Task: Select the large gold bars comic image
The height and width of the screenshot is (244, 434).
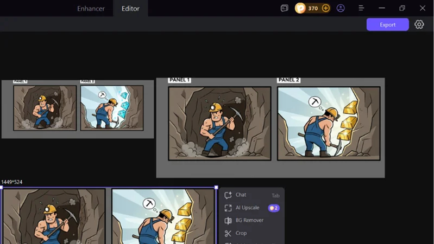Action: click(x=271, y=127)
